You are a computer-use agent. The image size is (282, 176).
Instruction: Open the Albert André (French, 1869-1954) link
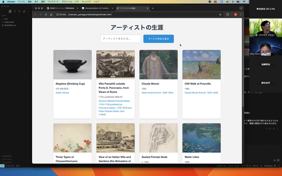[x=157, y=93]
